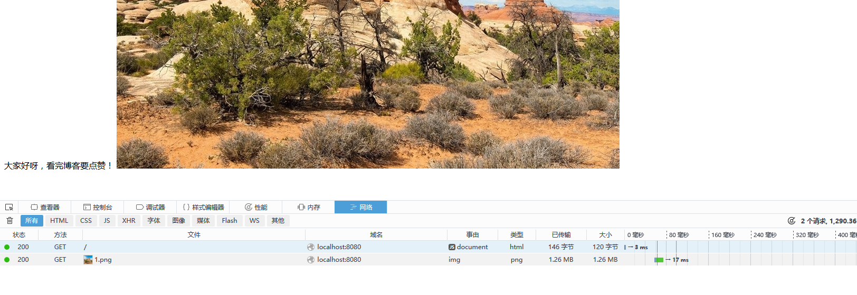
Task: Toggle the HTML request filter
Action: click(59, 221)
